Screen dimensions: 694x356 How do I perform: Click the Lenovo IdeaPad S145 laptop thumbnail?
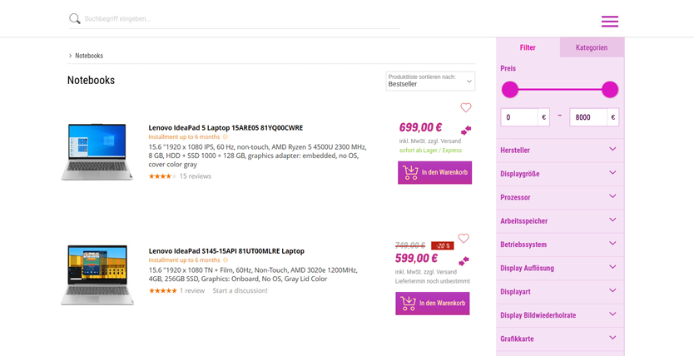[97, 274]
